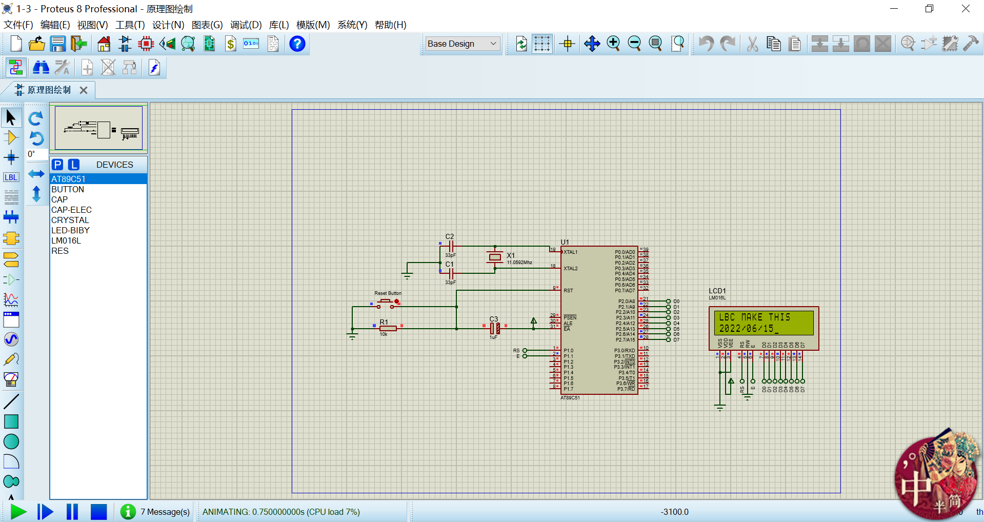Close the 原理图绘制 tab
The height and width of the screenshot is (522, 984).
pyautogui.click(x=84, y=90)
